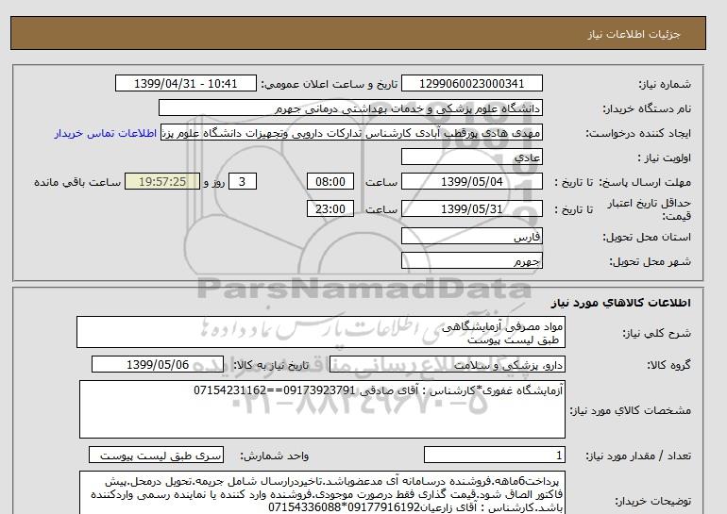Select the buyer notes text area
This screenshot has width=727, height=514.
point(322,492)
